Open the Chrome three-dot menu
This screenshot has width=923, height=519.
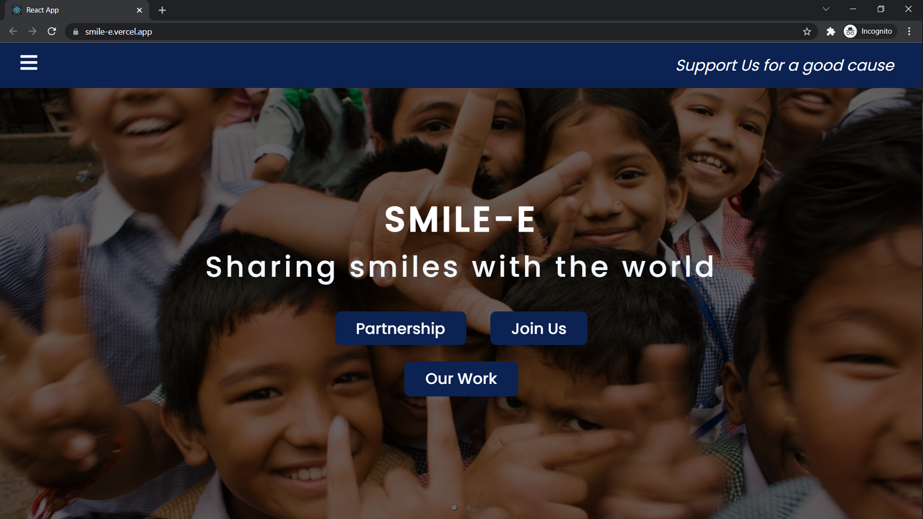click(x=909, y=32)
